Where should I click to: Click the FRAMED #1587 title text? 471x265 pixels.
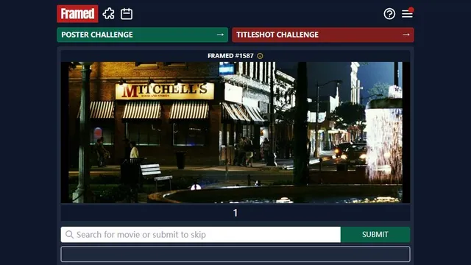click(x=230, y=56)
